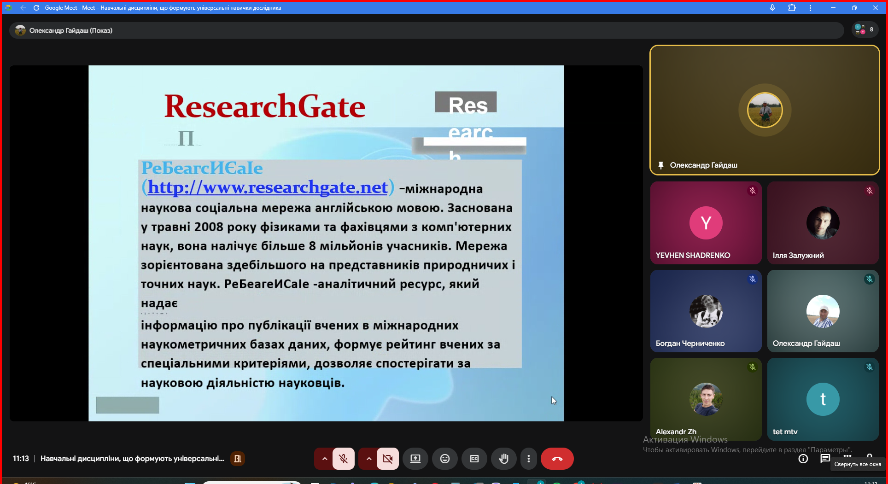This screenshot has height=484, width=888.
Task: Open the emoji reactions panel
Action: point(445,459)
